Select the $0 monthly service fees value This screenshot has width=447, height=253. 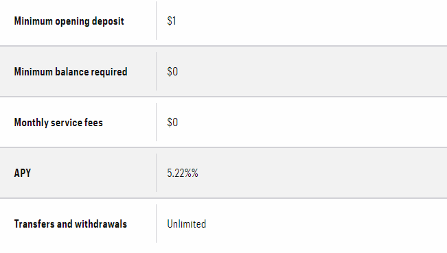(x=172, y=122)
